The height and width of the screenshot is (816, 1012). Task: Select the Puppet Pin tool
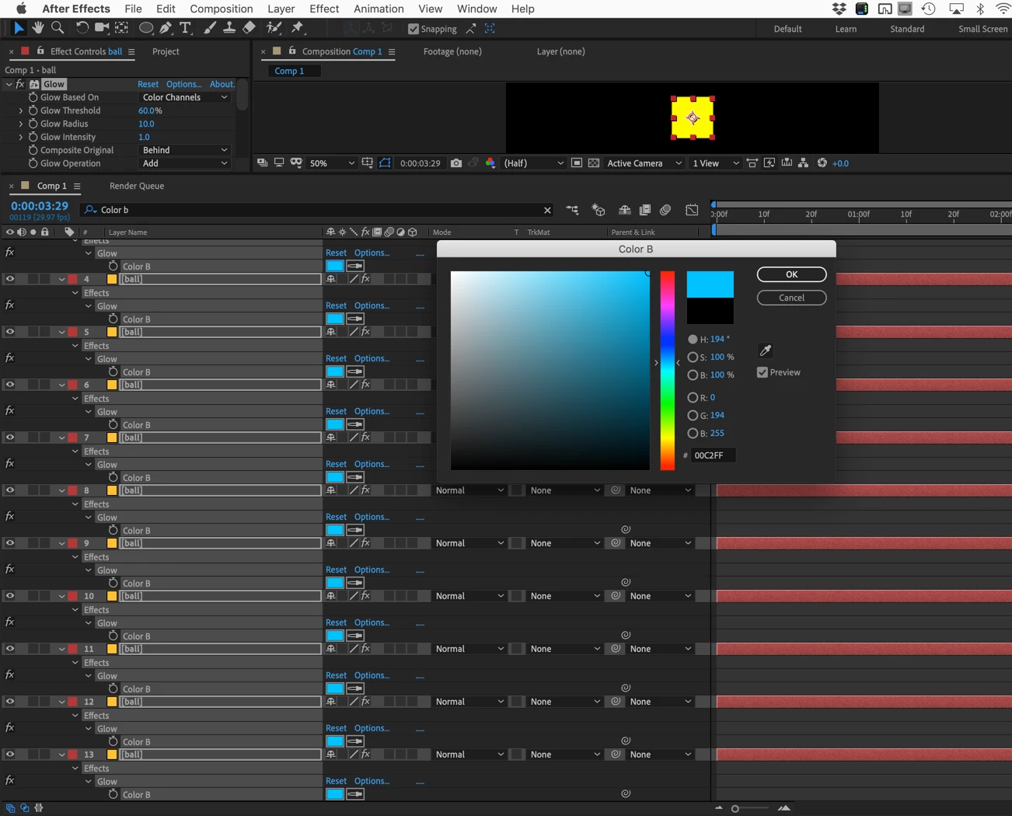click(x=298, y=28)
